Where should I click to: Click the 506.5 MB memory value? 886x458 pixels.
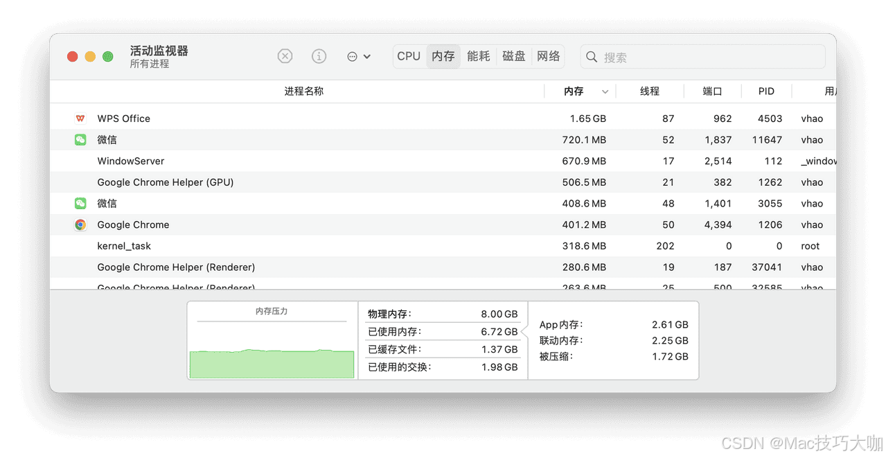pyautogui.click(x=584, y=182)
